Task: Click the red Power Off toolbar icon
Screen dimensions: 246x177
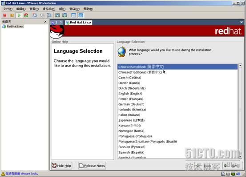Action: click(x=5, y=15)
